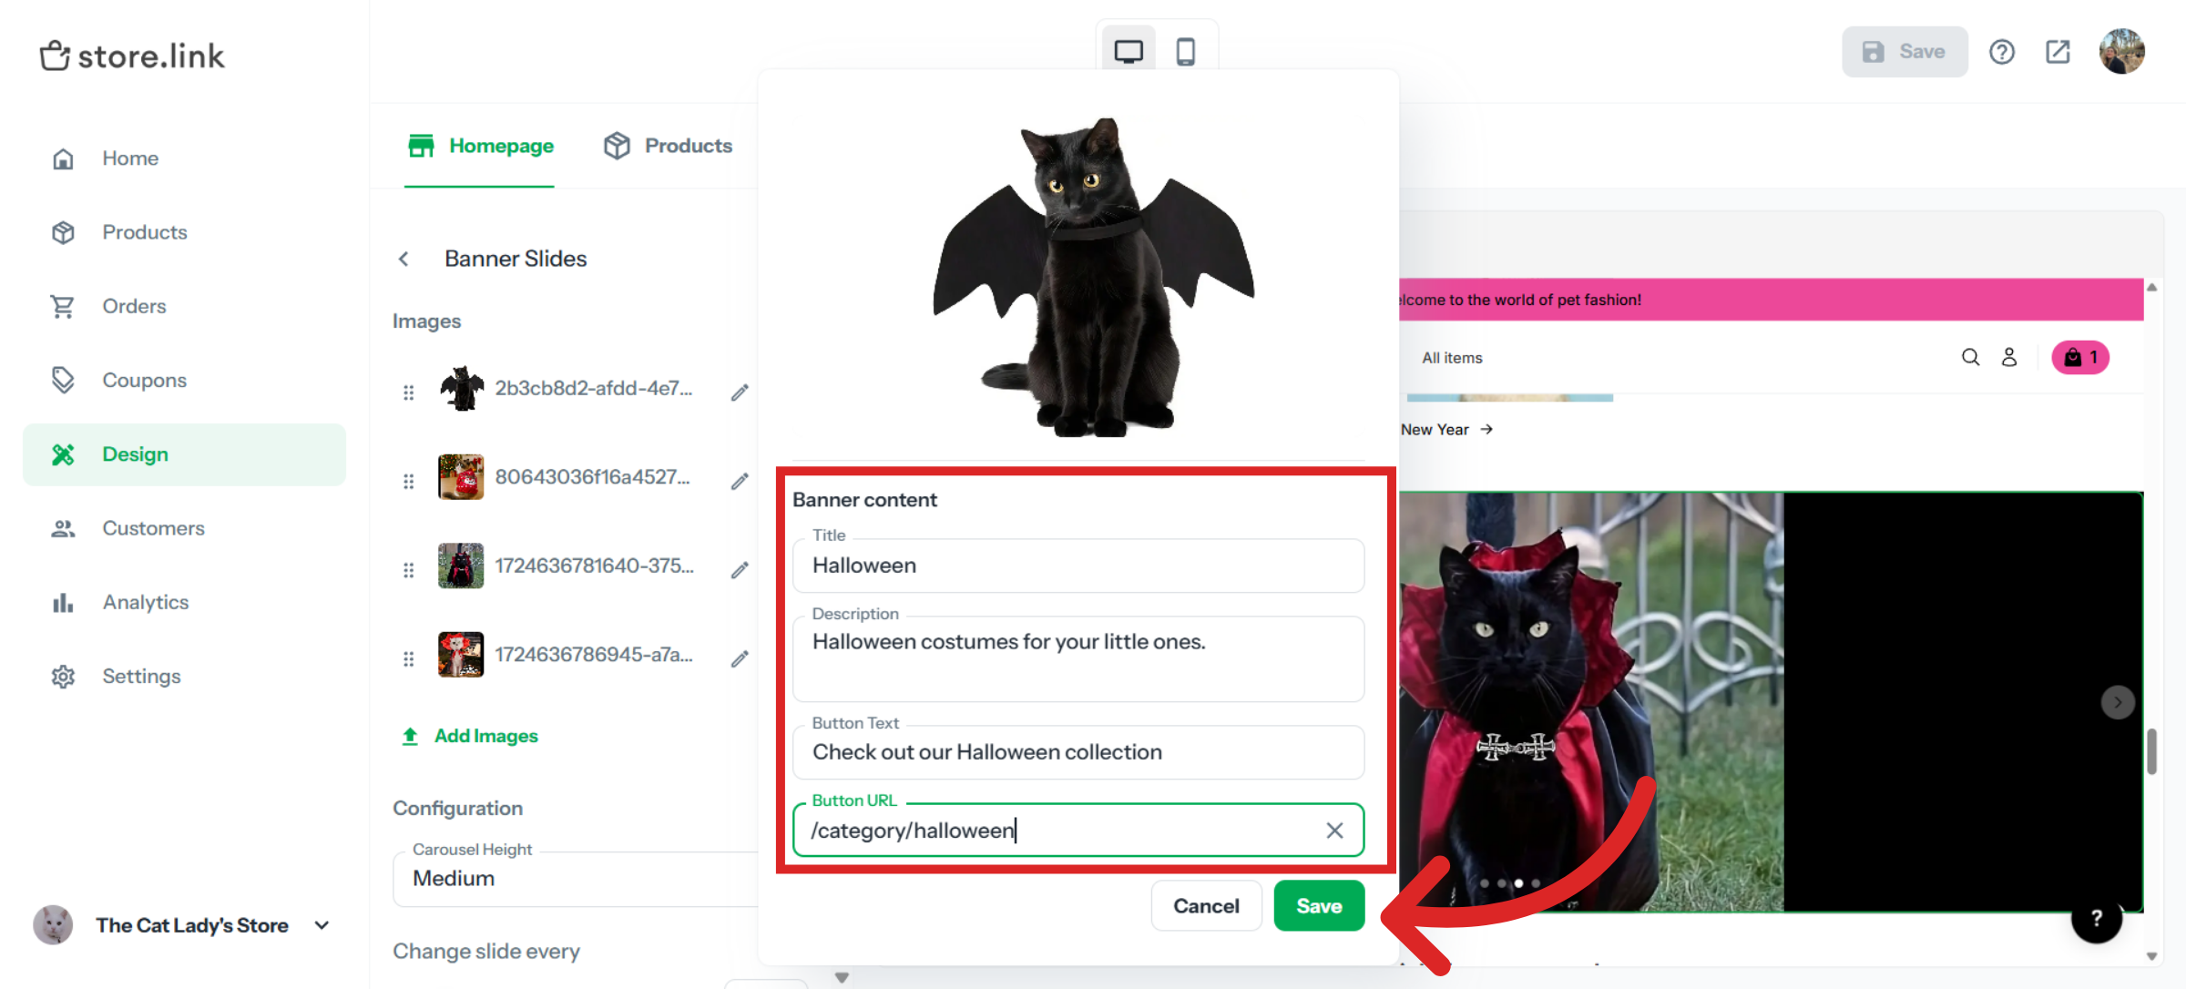Edit the 1724636786945-a7a... image with pencil

point(740,658)
